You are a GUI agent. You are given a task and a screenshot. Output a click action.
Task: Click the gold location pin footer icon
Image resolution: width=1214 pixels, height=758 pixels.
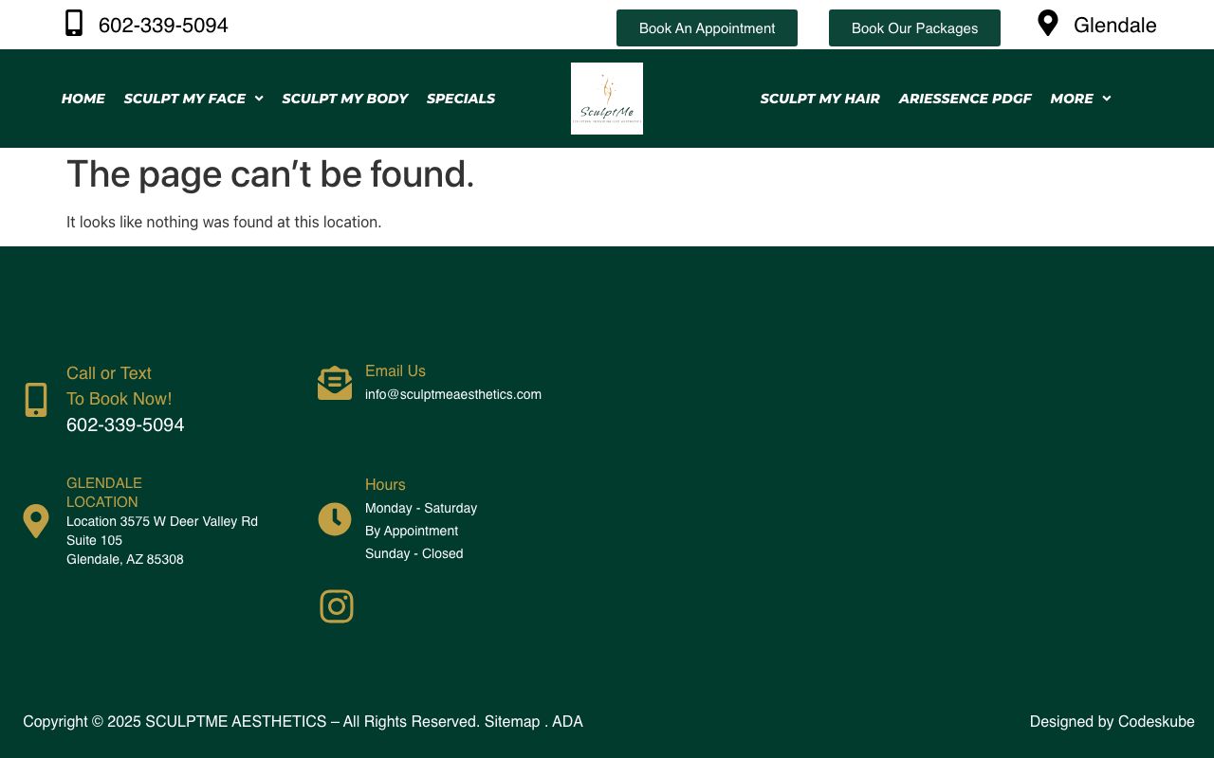(x=36, y=521)
